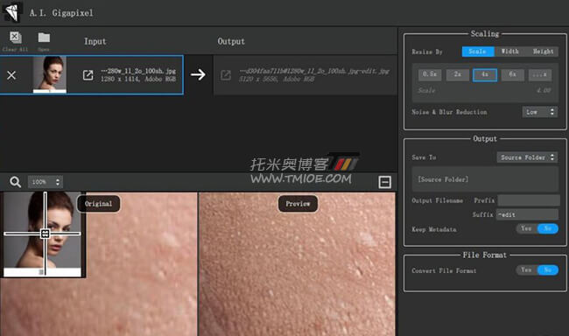The width and height of the screenshot is (569, 336).
Task: Click the Original label badge
Action: coord(98,204)
